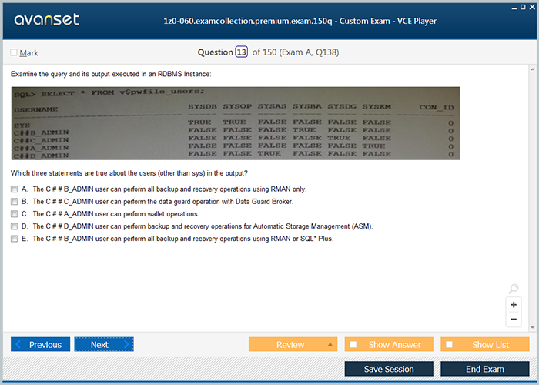Select answer option E checkbox
This screenshot has width=539, height=385.
14,239
